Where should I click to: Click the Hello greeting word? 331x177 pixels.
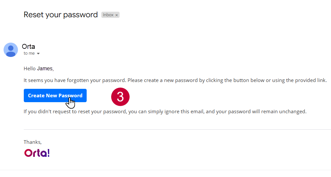coord(30,68)
